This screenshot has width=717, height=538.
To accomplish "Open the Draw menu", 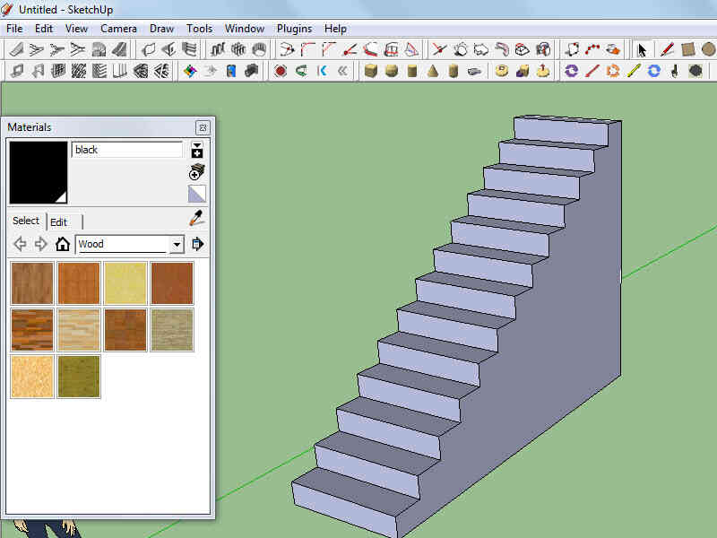I will (162, 29).
